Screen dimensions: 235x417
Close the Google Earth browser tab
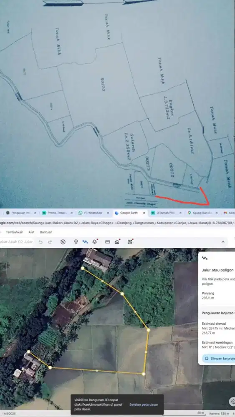(144, 213)
